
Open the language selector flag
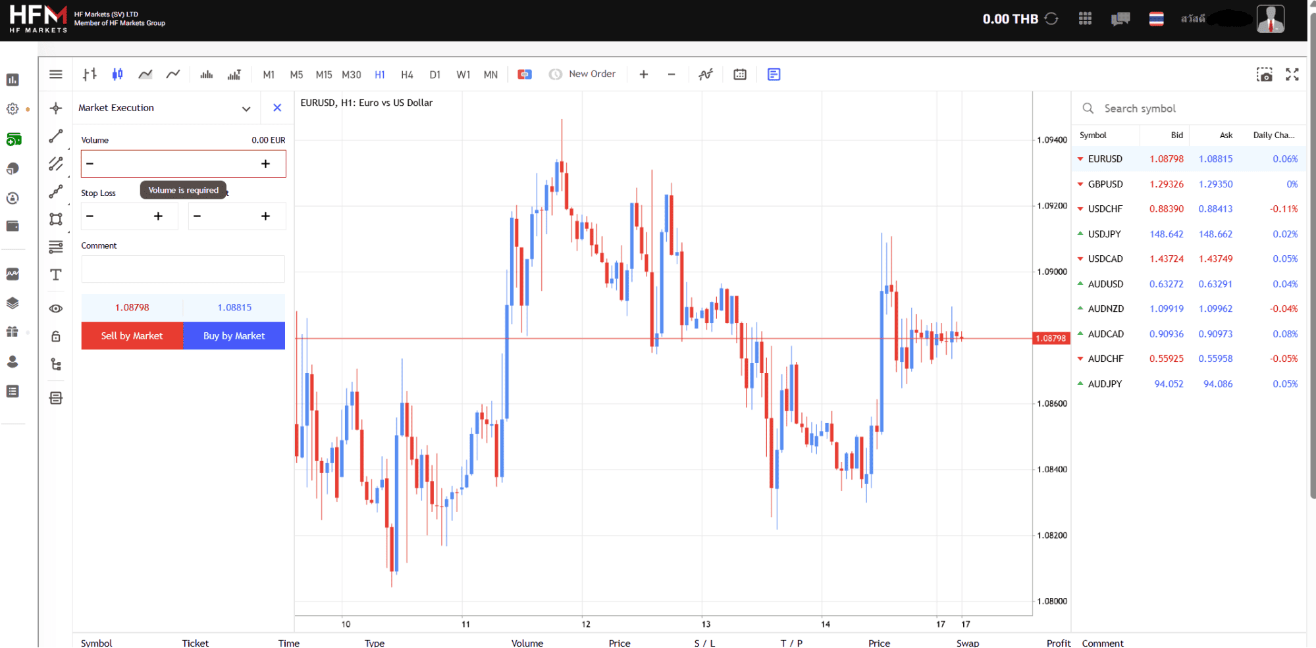1156,19
